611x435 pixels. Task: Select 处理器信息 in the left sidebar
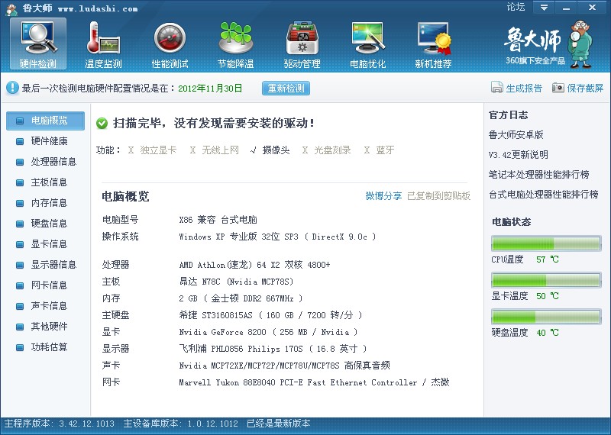coord(53,162)
